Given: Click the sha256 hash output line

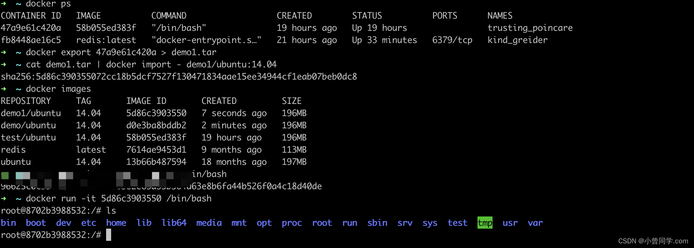Looking at the screenshot, I should [179, 77].
